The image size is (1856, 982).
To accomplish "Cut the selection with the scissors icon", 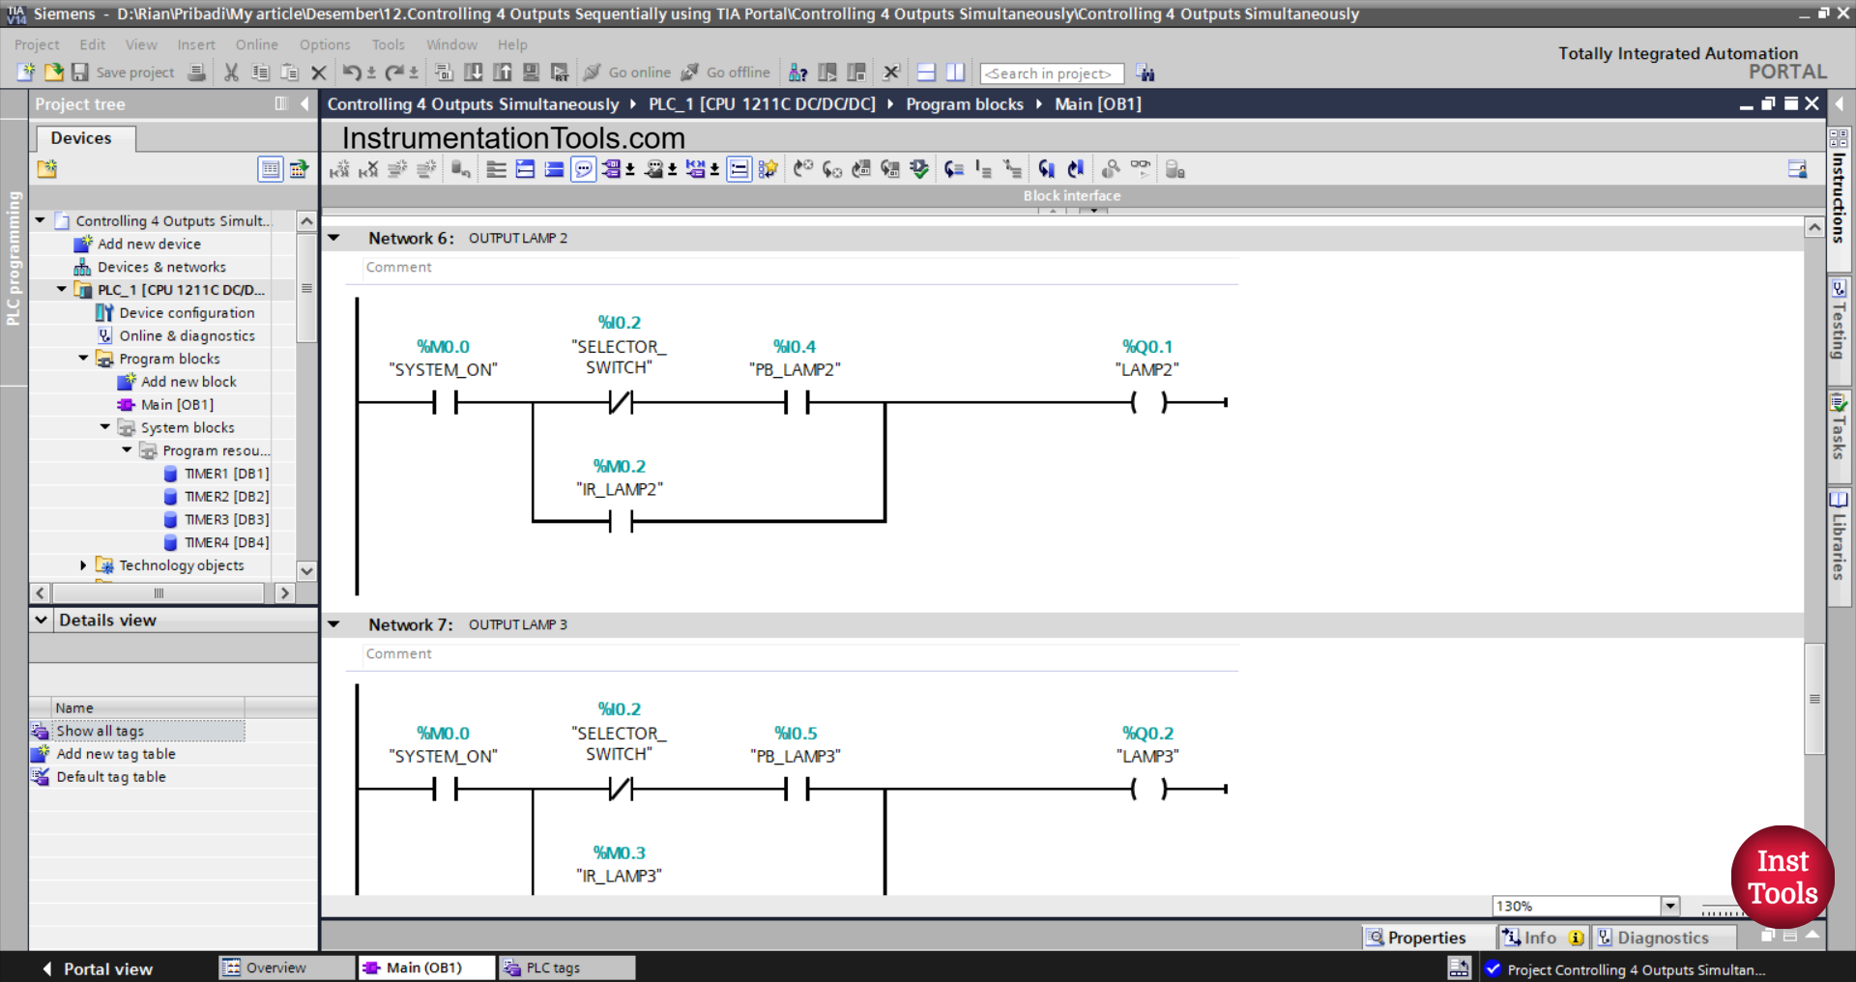I will click(x=231, y=72).
